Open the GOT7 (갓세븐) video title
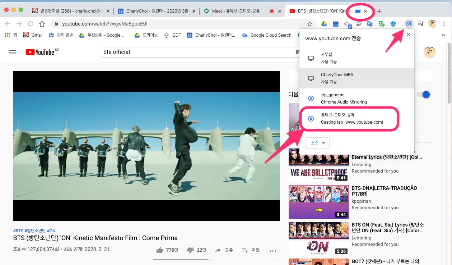This screenshot has width=452, height=265. click(385, 261)
